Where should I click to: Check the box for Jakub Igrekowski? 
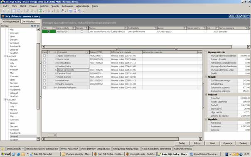click(44, 70)
